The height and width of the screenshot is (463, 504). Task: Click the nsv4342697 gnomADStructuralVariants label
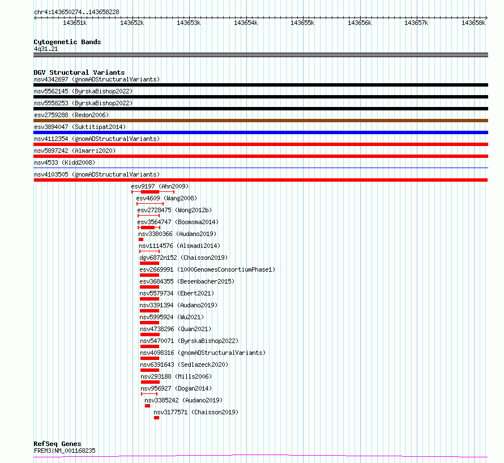(97, 79)
